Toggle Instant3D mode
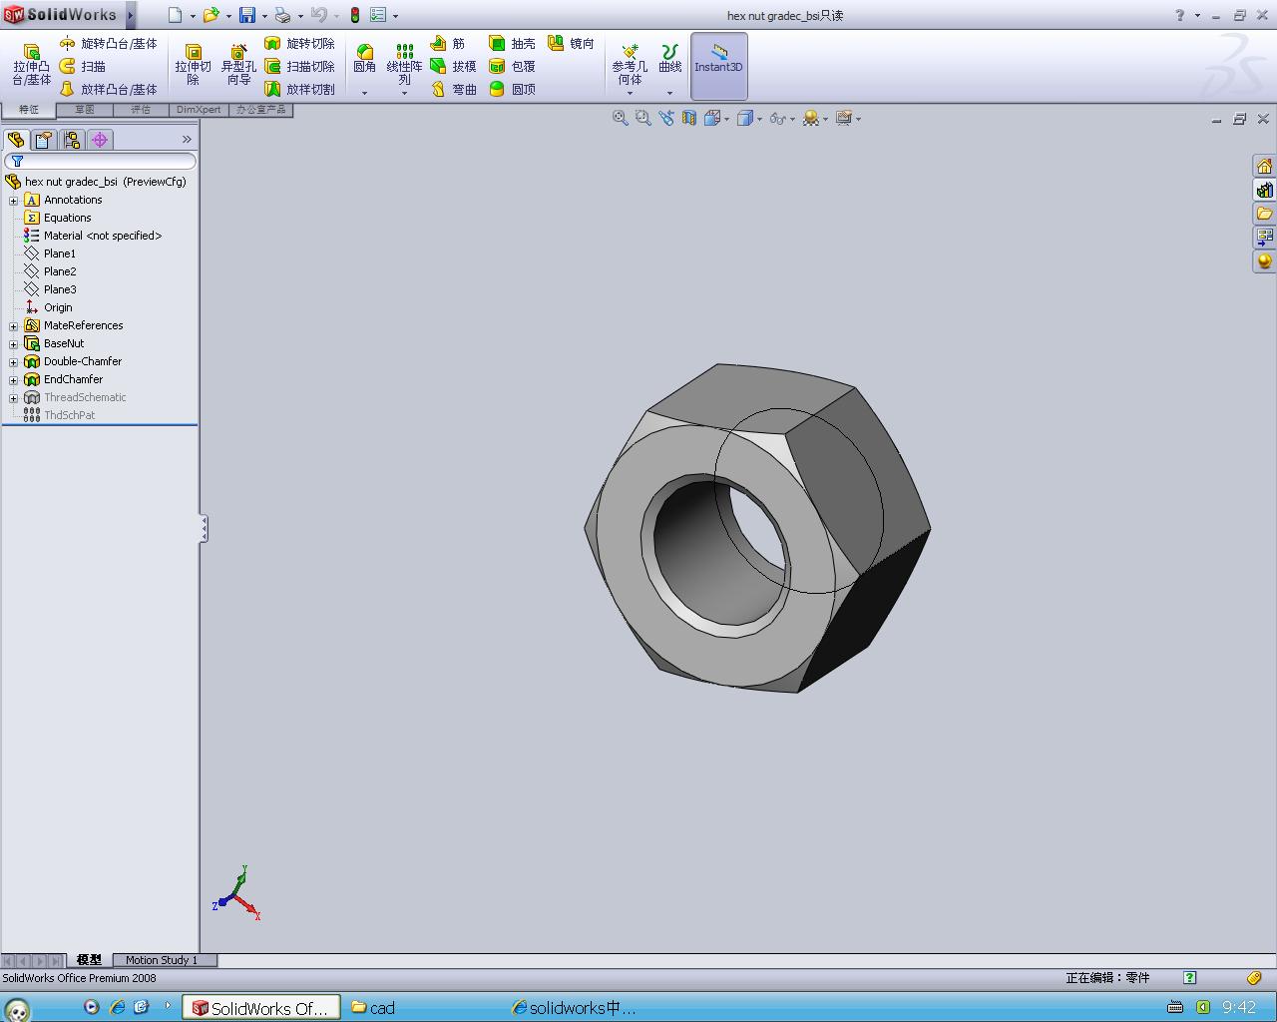This screenshot has width=1277, height=1022. point(718,66)
